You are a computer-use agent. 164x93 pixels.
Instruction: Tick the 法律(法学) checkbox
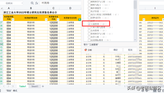tap(89, 18)
